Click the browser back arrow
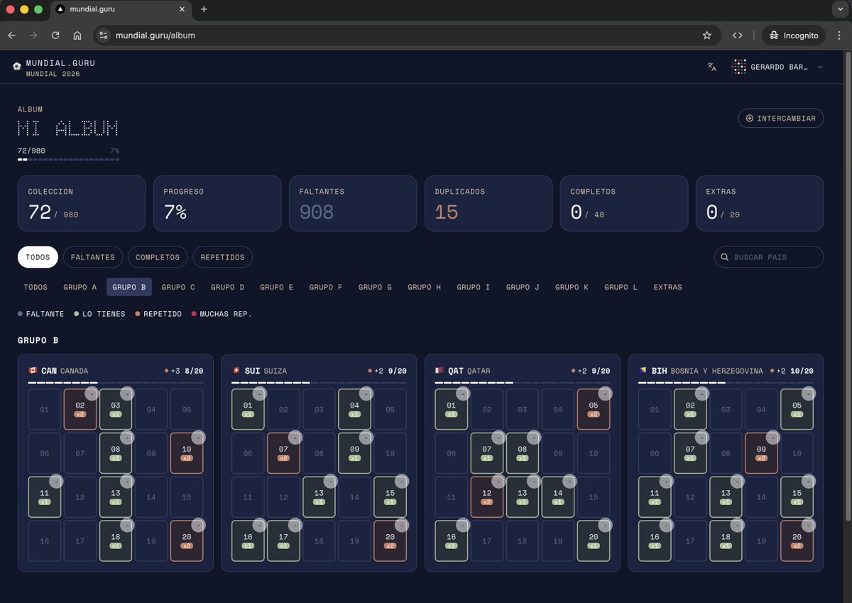 (x=12, y=36)
